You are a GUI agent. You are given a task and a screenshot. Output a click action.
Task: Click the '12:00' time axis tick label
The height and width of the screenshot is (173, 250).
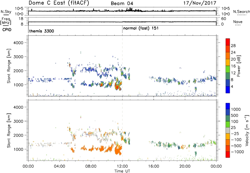122,166
